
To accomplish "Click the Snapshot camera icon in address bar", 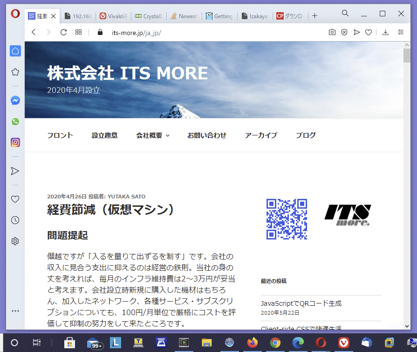I will 332,32.
